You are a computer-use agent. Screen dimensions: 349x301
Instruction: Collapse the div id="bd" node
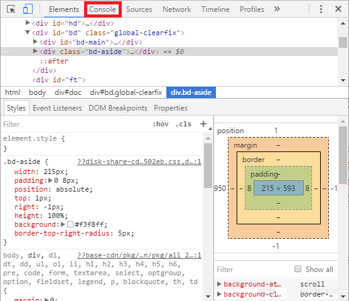click(x=28, y=33)
